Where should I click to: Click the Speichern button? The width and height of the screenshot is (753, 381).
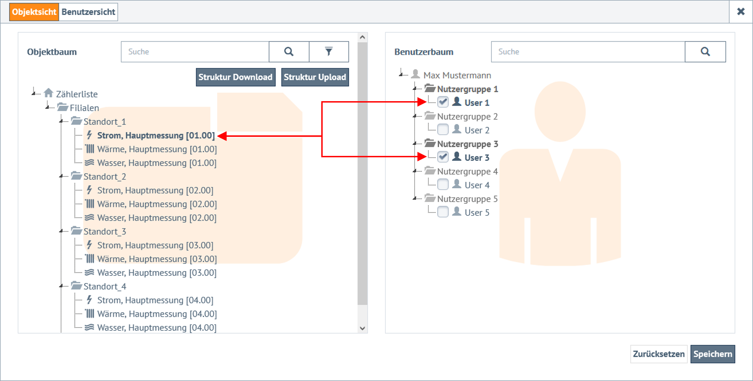(712, 354)
